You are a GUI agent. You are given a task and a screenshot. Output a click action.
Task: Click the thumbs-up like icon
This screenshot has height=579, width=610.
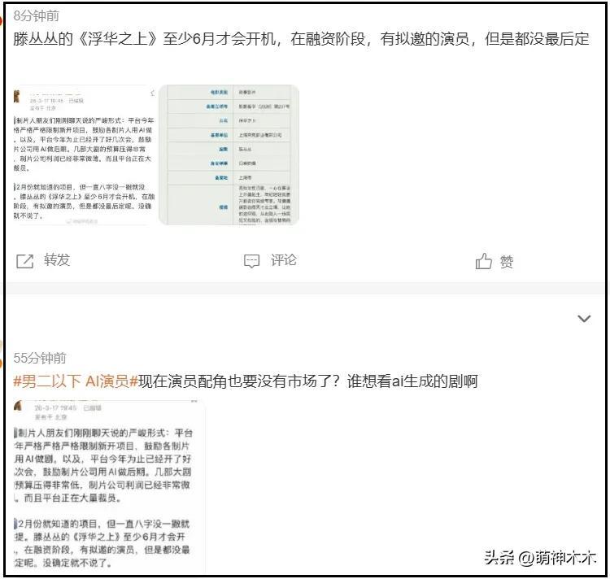tap(484, 261)
